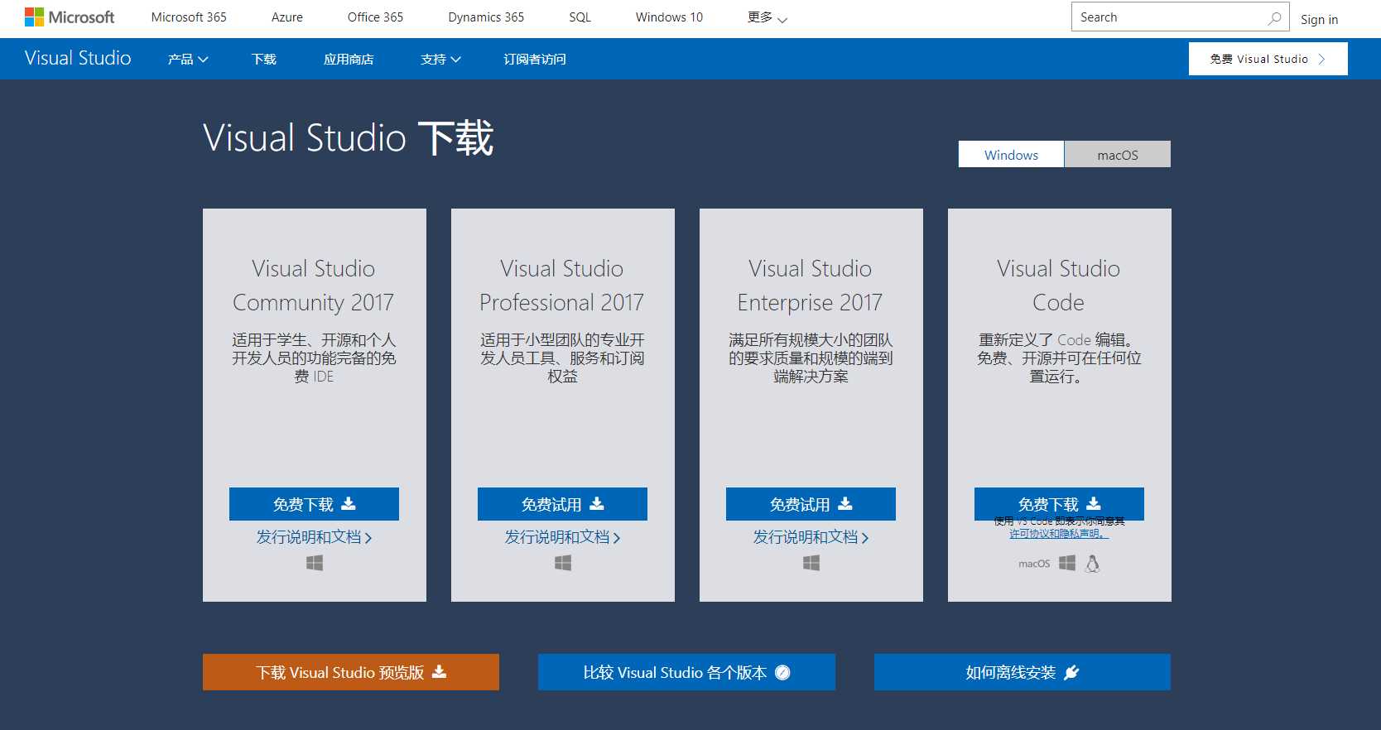Click the macOS label icon in Code card

(1034, 564)
